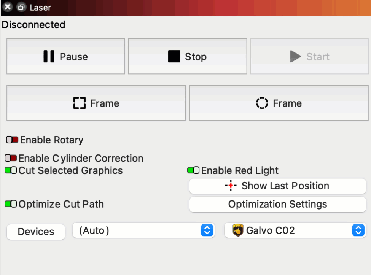
Task: Click the Disconnected status label
Action: point(33,25)
